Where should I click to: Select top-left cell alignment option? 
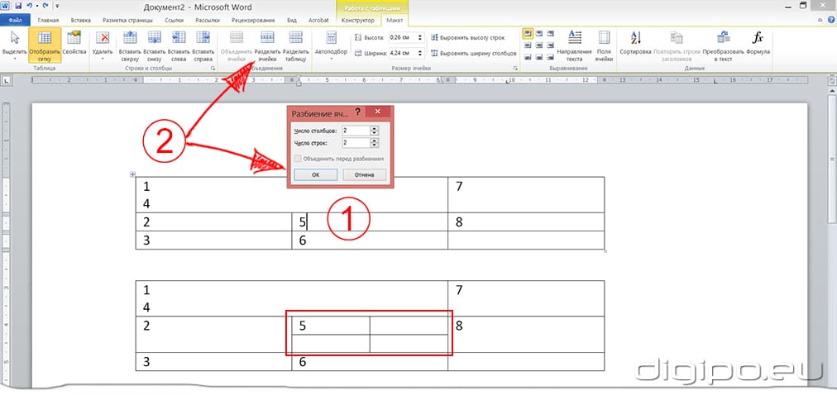(x=527, y=33)
